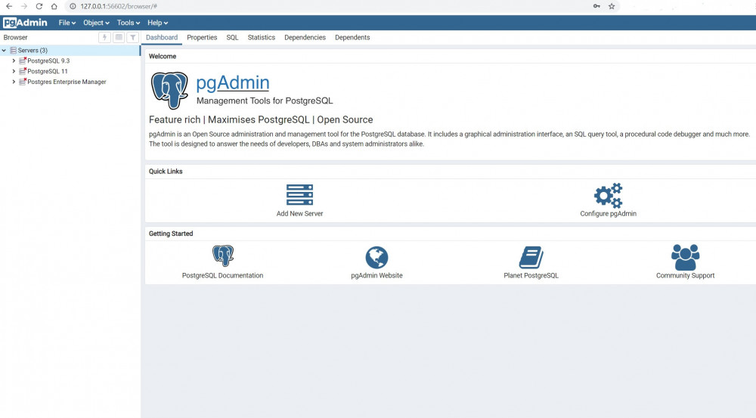This screenshot has width=756, height=418.
Task: Open the Planet PostgreSQL text link
Action: pos(531,275)
